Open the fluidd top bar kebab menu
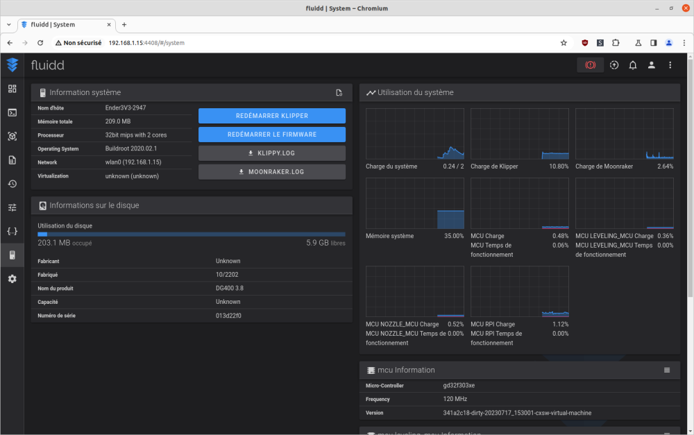The image size is (694, 435). click(x=670, y=65)
